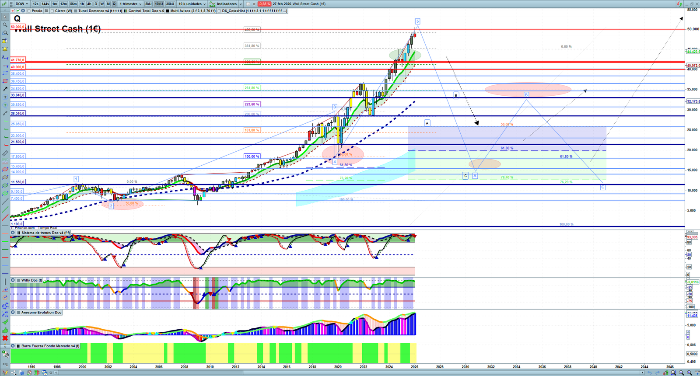
Task: Choose the text label tool
Action: (x=5, y=97)
